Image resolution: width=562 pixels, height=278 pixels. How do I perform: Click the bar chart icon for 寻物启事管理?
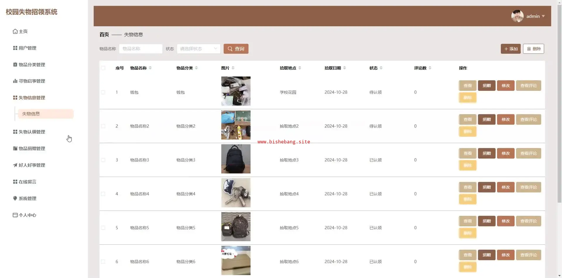click(x=15, y=81)
